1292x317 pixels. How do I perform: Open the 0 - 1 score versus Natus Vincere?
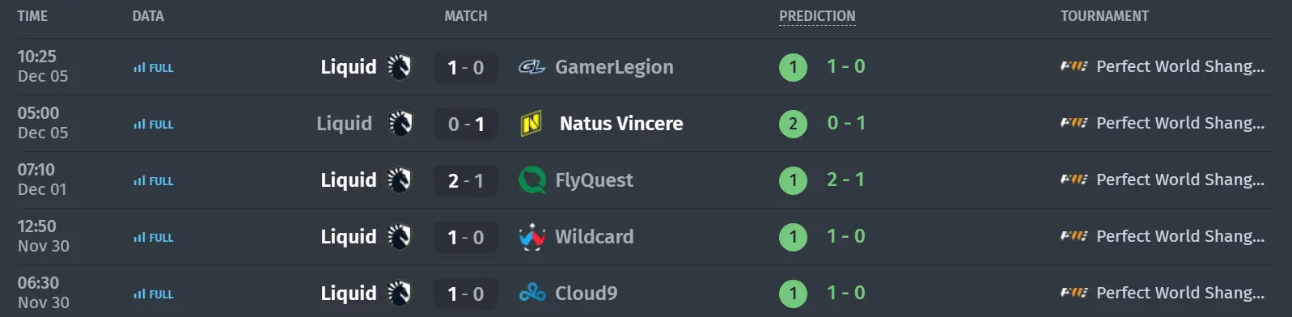[466, 124]
